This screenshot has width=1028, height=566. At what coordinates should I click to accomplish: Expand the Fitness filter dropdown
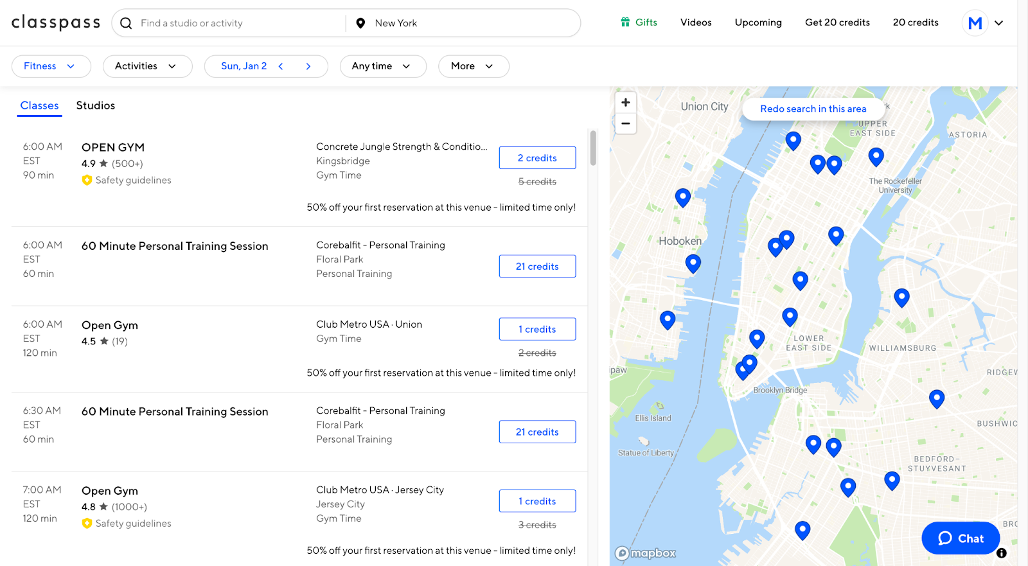click(x=51, y=66)
